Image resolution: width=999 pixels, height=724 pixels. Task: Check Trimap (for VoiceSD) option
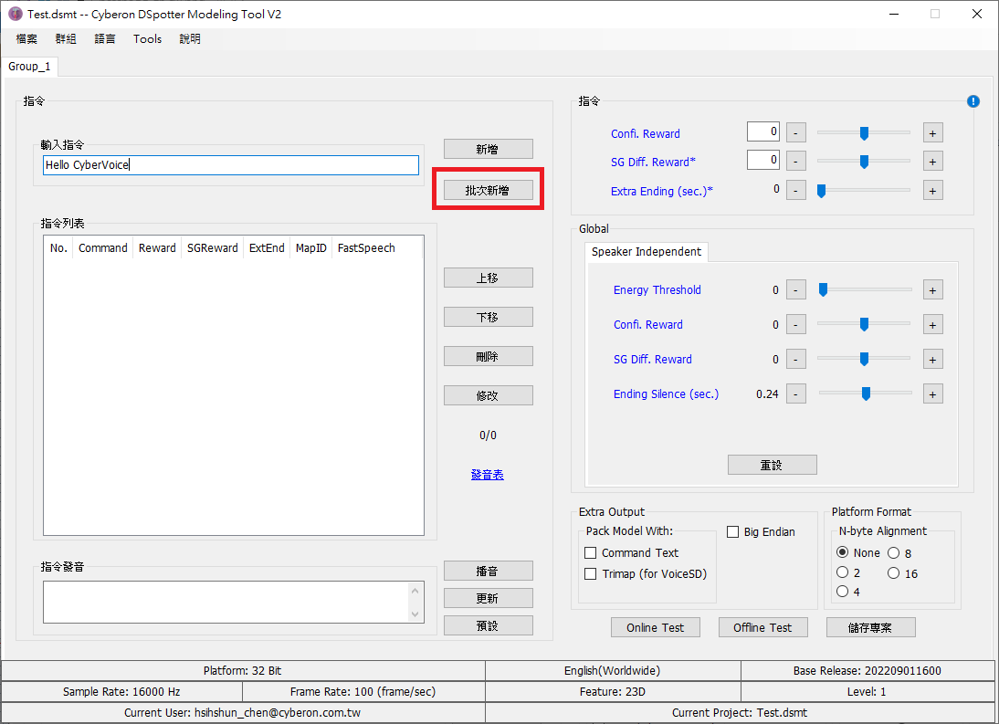point(591,574)
